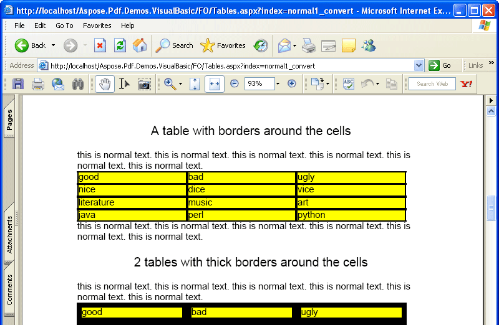The width and height of the screenshot is (499, 325).
Task: Expand the toolbar options arrow at right
Action: (491, 100)
